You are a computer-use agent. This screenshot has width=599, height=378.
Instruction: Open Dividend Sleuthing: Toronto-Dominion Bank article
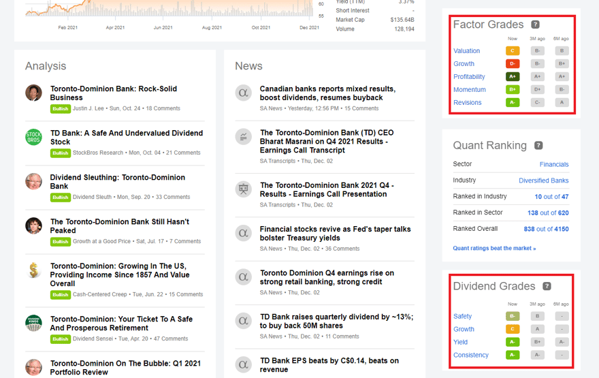(118, 182)
